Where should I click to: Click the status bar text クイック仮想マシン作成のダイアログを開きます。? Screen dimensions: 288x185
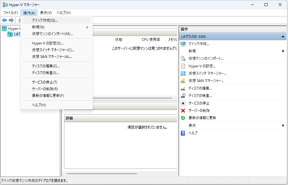(x=34, y=181)
